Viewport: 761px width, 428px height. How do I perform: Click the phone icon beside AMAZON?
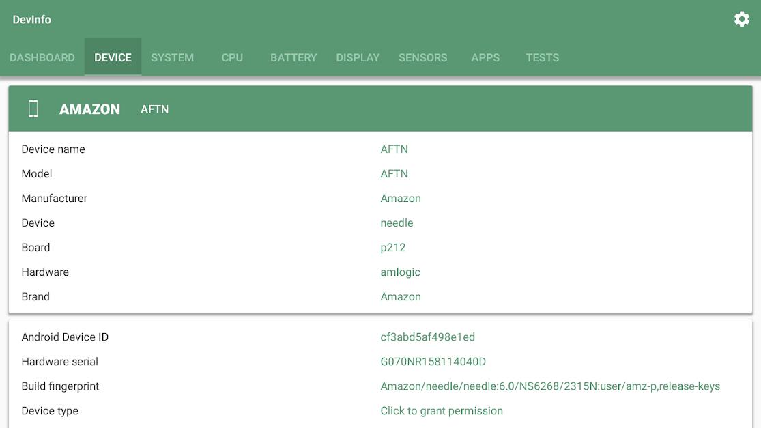(x=33, y=109)
